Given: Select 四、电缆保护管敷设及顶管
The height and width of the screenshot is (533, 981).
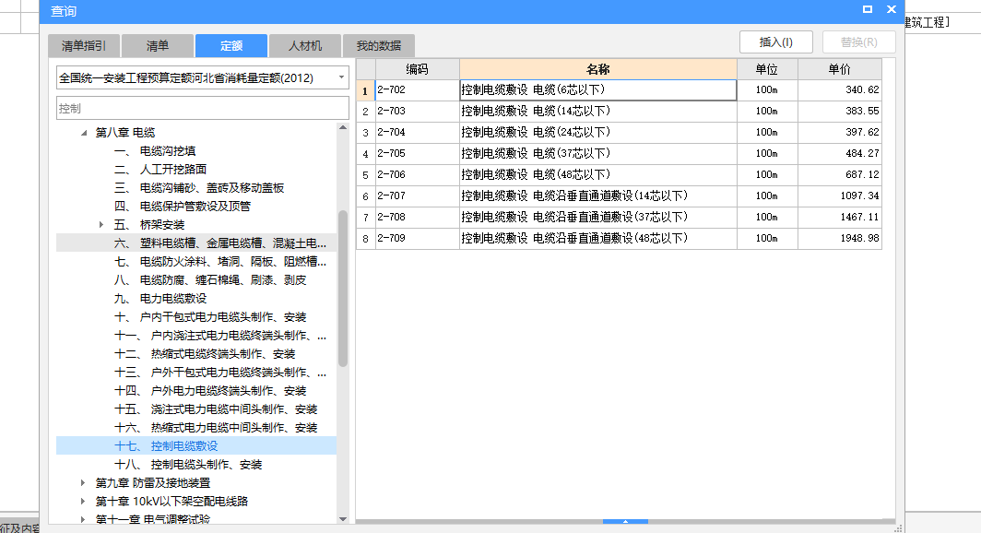Looking at the screenshot, I should tap(182, 206).
